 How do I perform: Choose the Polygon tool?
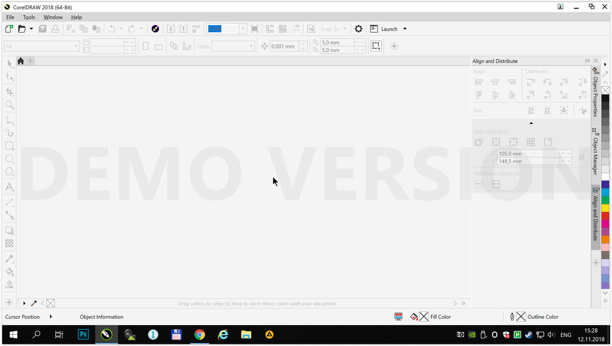9,172
